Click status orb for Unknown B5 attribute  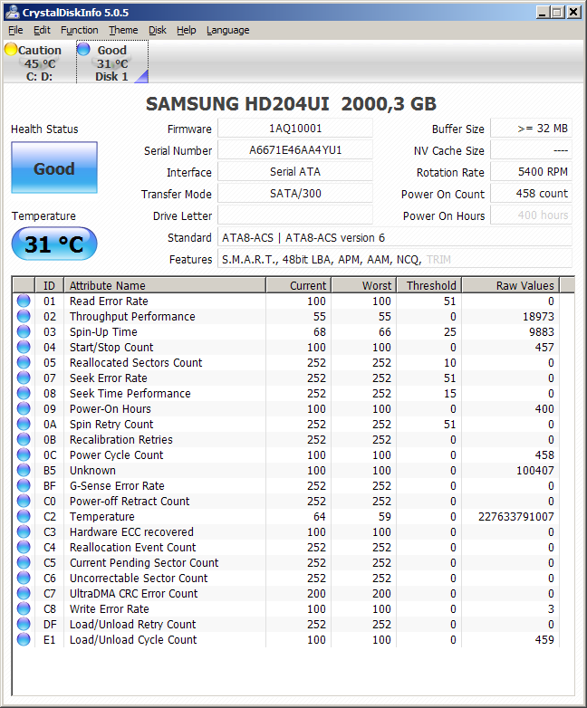pos(24,470)
